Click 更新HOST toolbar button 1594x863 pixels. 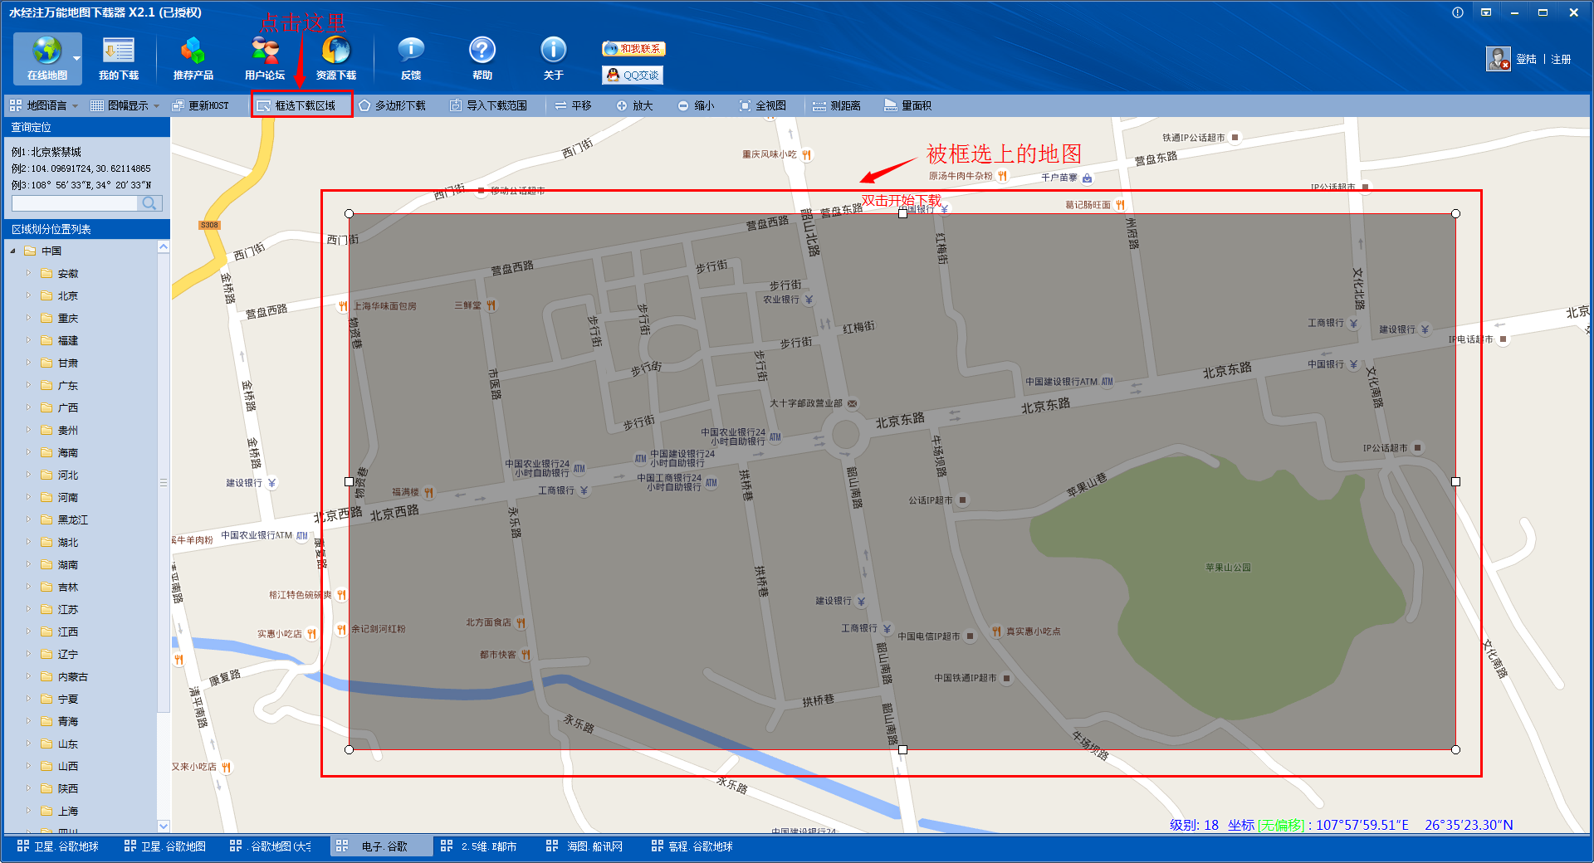200,105
